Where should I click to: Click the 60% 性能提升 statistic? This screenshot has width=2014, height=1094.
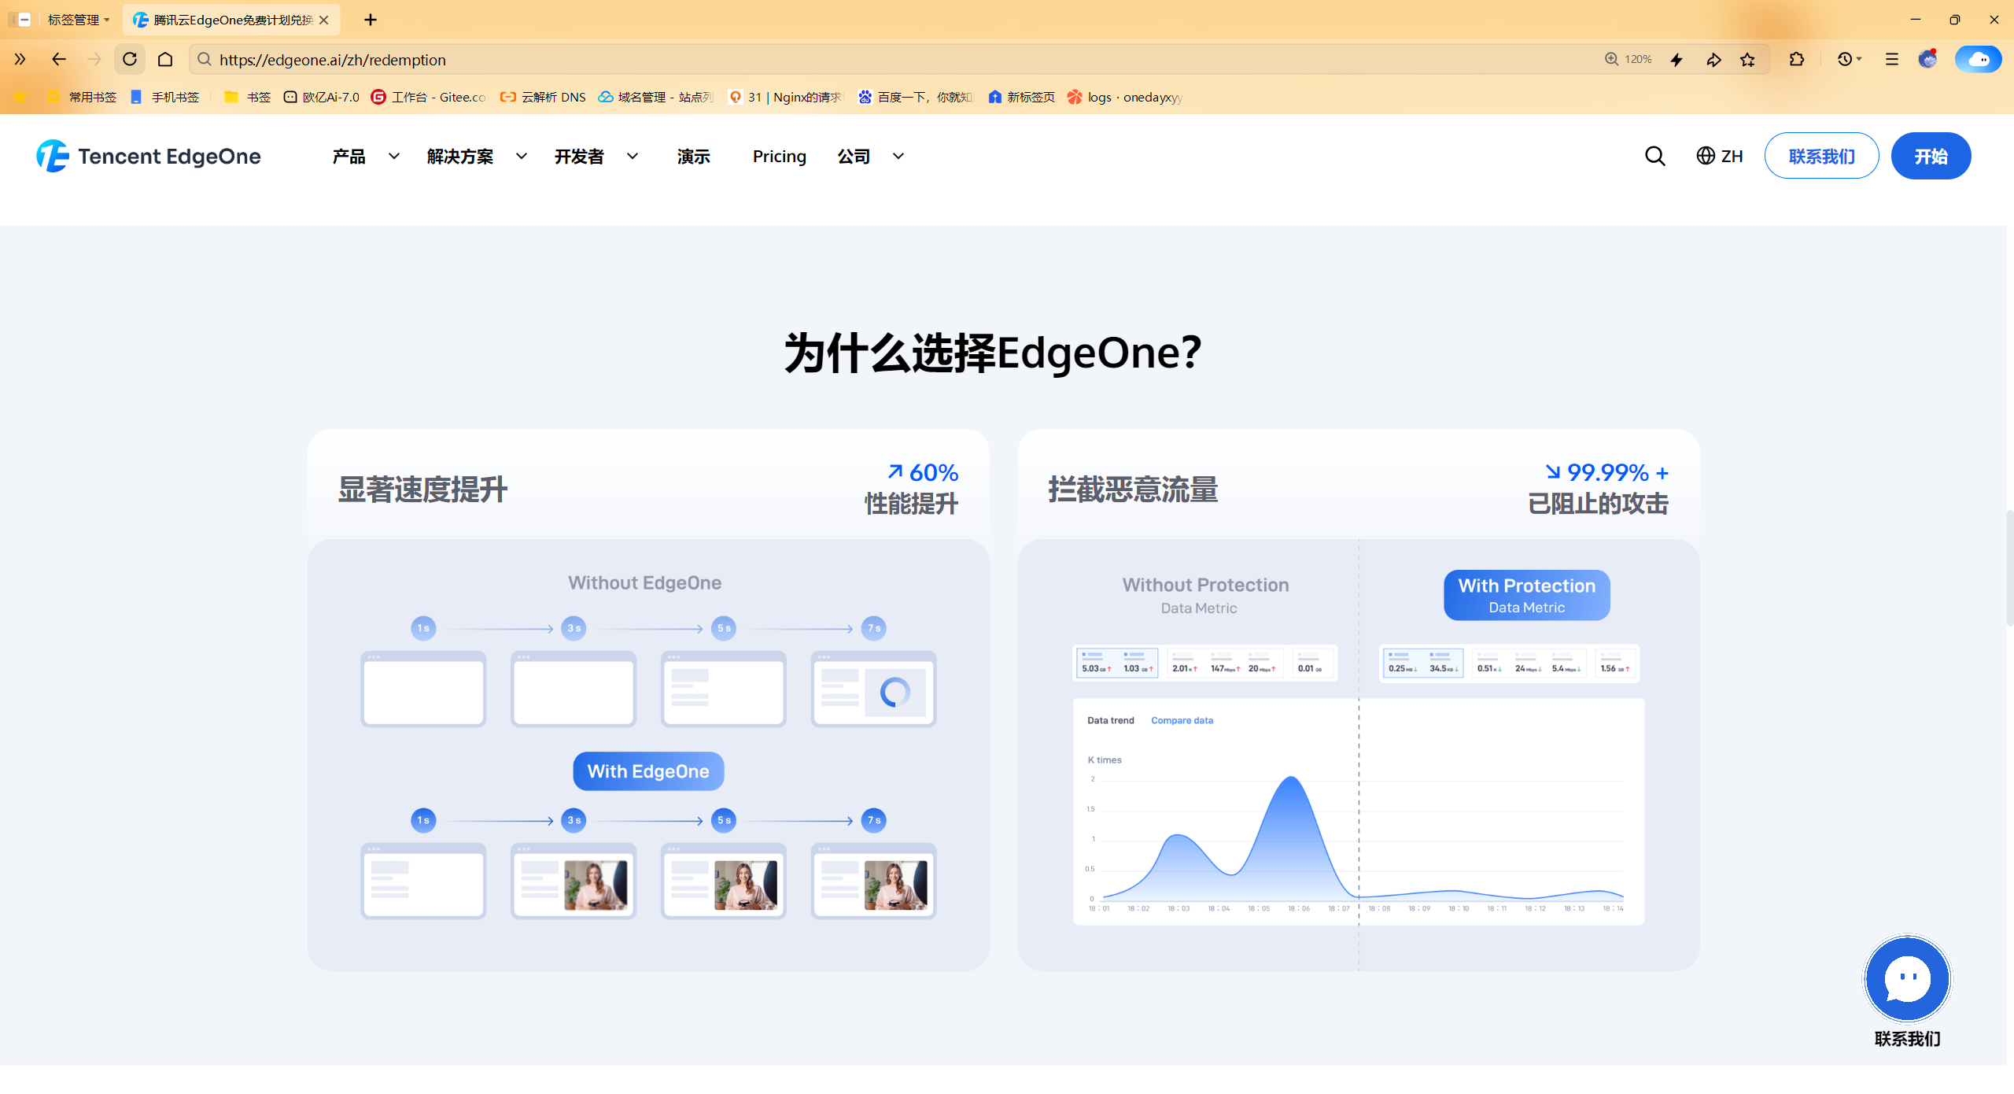point(911,487)
